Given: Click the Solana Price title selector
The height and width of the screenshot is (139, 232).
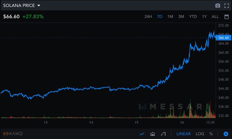Looking at the screenshot, I should pyautogui.click(x=19, y=6).
